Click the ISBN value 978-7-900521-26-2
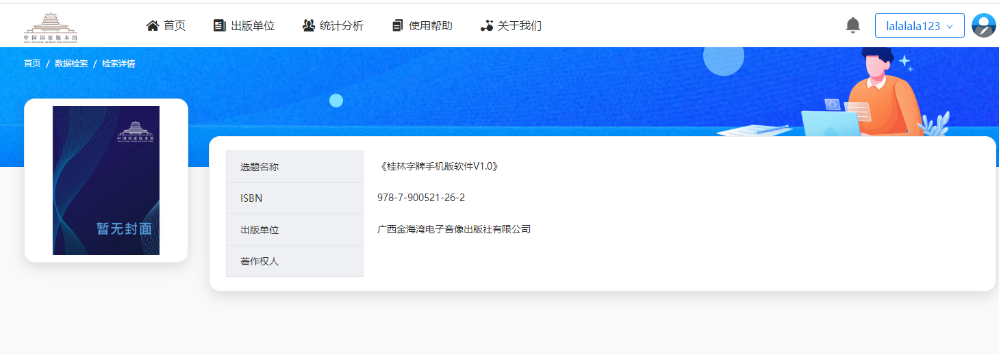 [421, 198]
